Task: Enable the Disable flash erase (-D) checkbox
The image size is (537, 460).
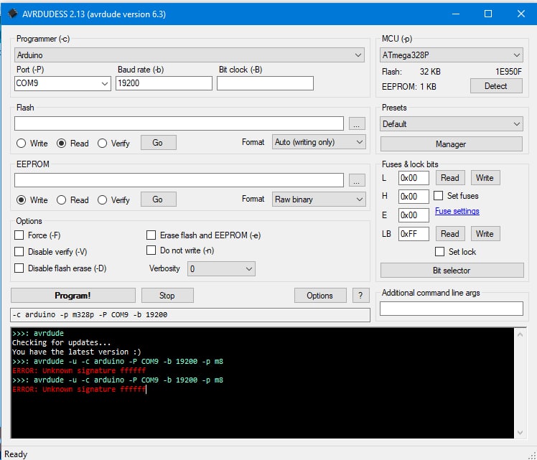Action: tap(19, 268)
